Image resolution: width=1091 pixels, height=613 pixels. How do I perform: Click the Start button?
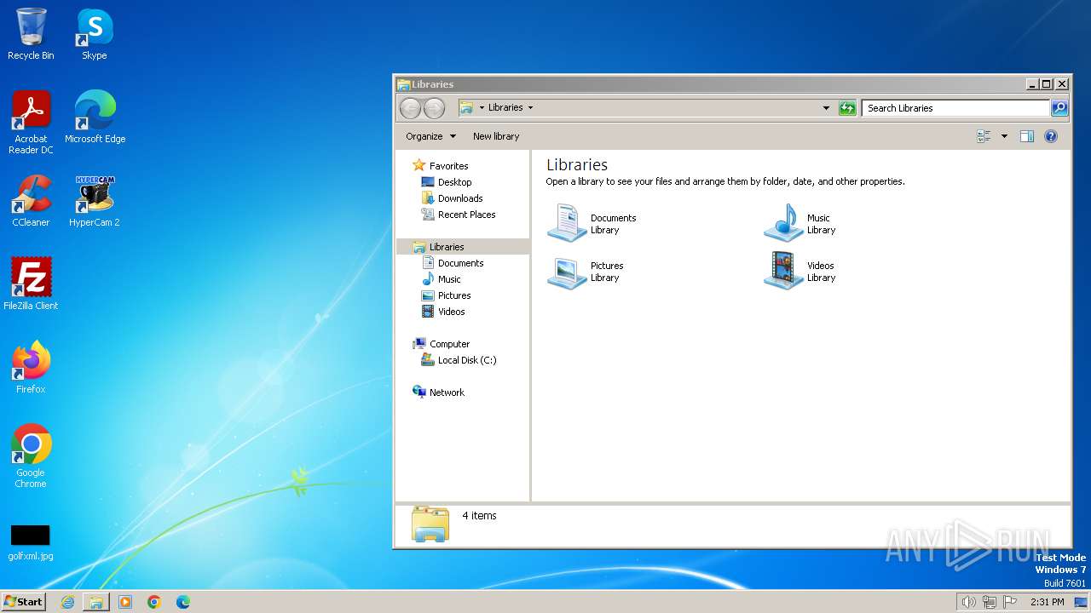[24, 602]
